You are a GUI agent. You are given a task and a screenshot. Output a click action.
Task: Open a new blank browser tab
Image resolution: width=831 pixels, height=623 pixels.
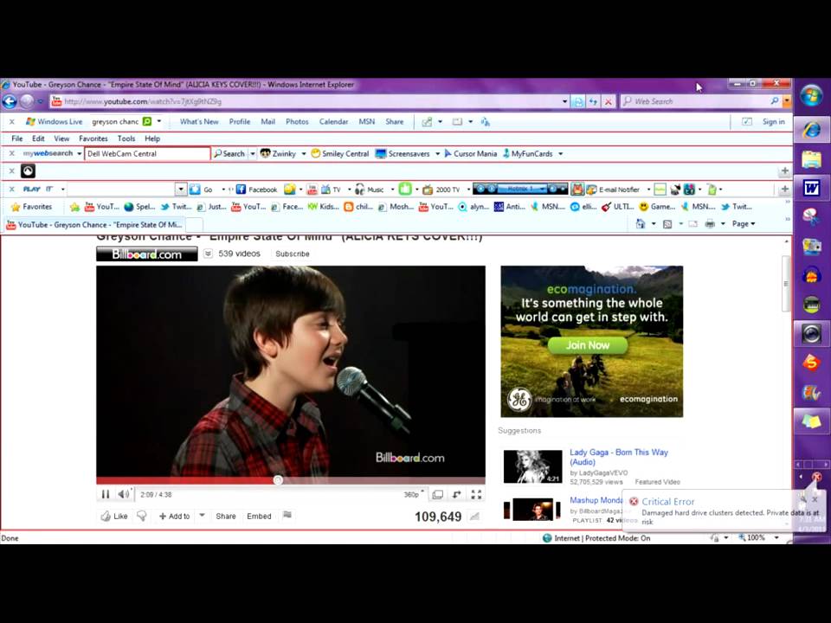[195, 225]
